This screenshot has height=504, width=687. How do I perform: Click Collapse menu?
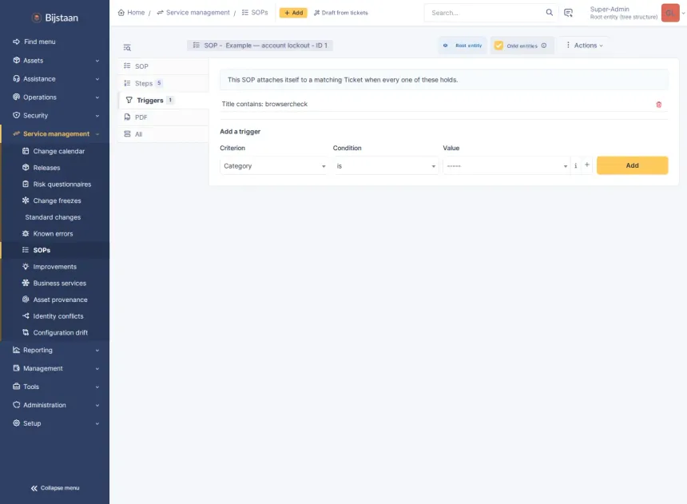pyautogui.click(x=55, y=488)
